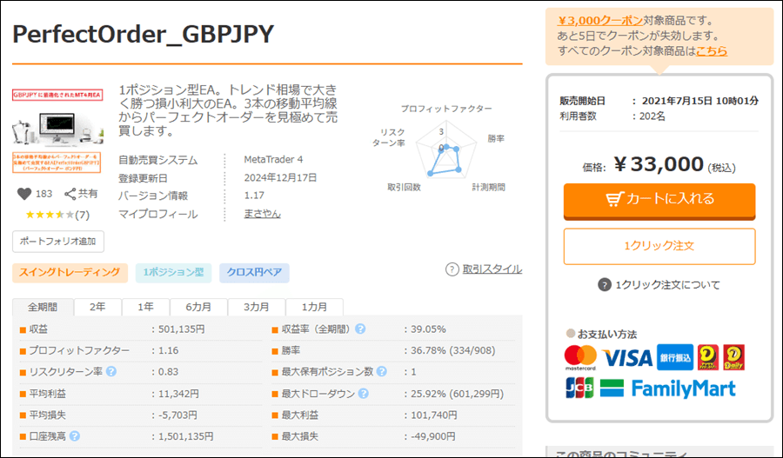Click the MetaTrader 4 text
Screen dimensions: 783x458
pyautogui.click(x=273, y=160)
